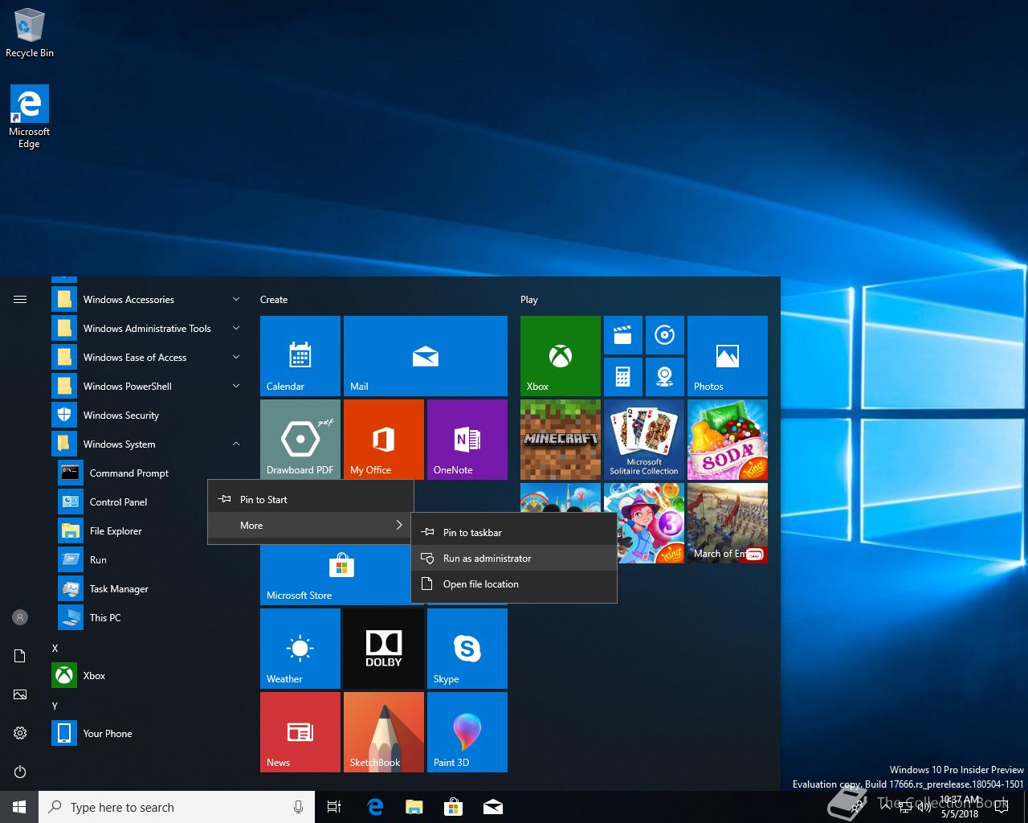Click the Power icon in Start sidebar
1028x823 pixels.
[20, 772]
